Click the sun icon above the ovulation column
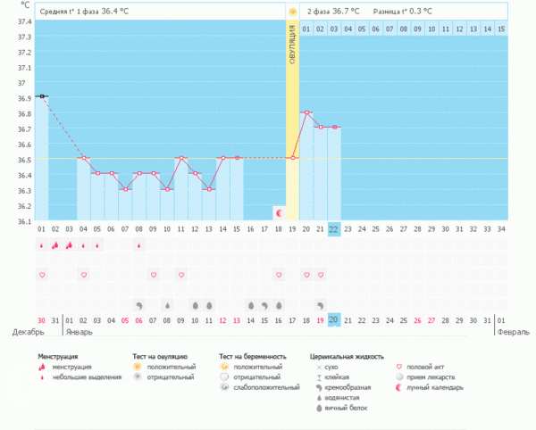Image resolution: width=536 pixels, height=430 pixels. (x=292, y=12)
